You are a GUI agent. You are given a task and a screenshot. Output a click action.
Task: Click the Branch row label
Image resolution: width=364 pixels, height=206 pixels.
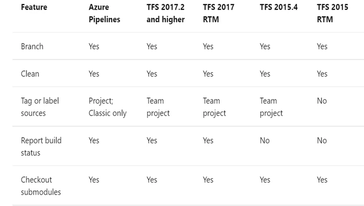pos(32,46)
